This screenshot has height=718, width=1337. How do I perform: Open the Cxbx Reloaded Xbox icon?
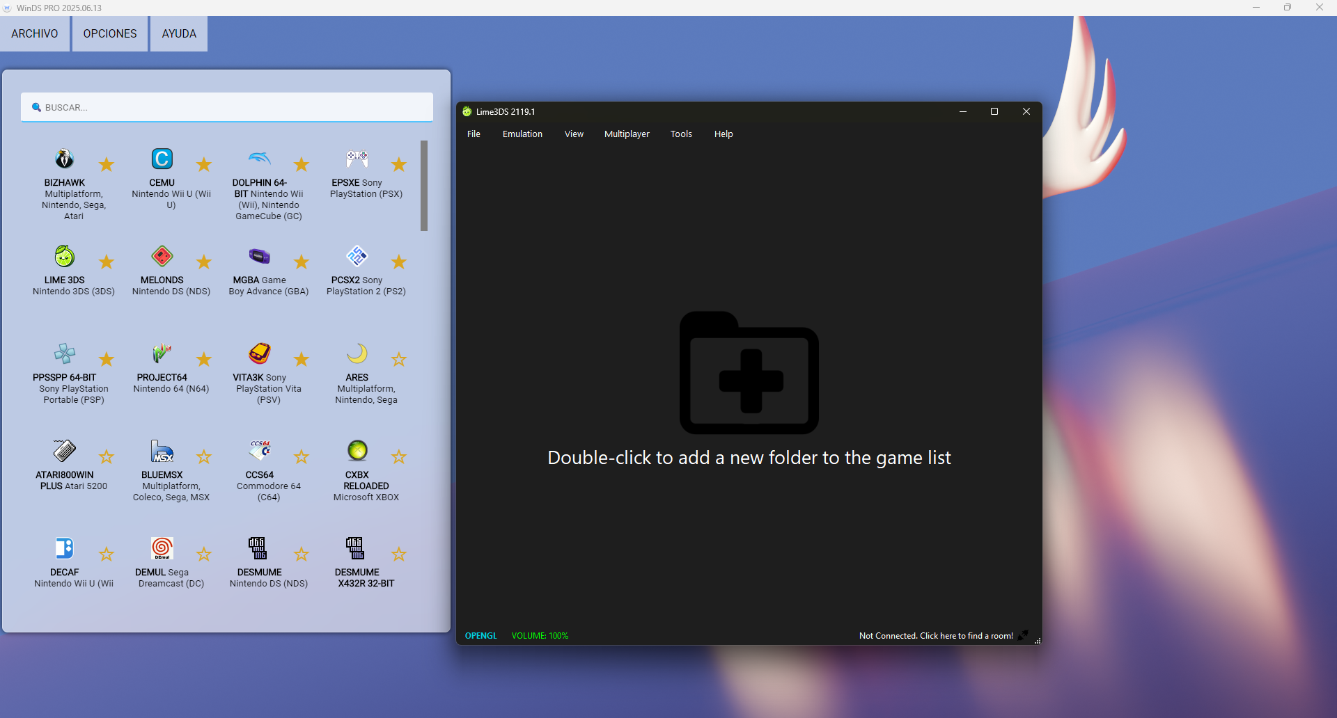pos(357,451)
